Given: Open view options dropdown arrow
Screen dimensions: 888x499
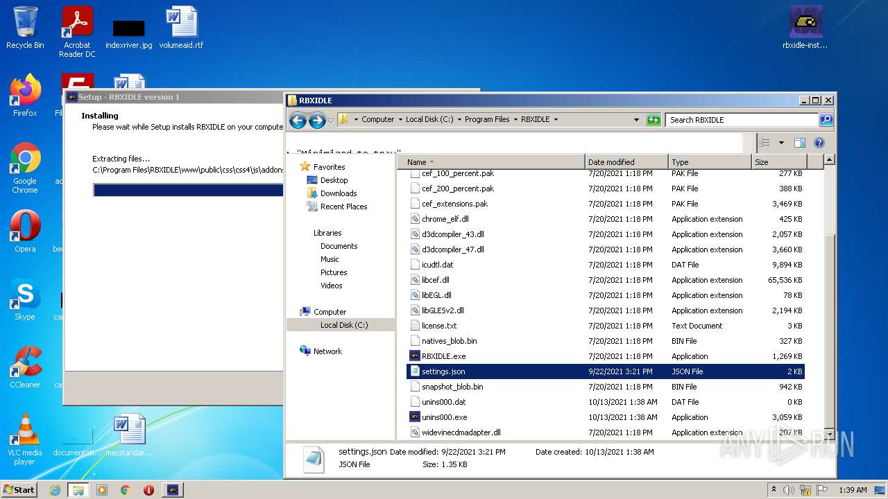Looking at the screenshot, I should point(781,143).
